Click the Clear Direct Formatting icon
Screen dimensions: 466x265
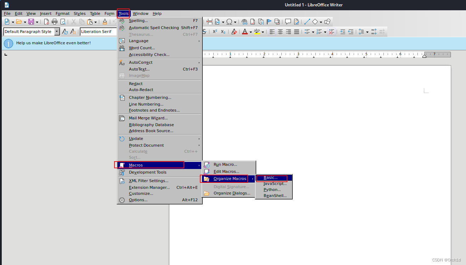click(234, 32)
